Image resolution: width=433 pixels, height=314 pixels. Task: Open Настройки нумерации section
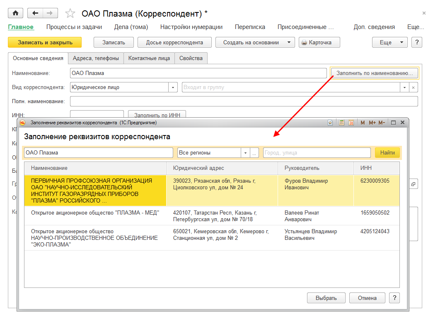point(191,27)
